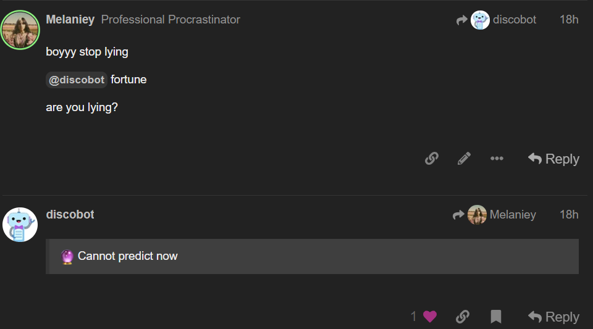
Task: Bookmark discobot's post
Action: [495, 317]
